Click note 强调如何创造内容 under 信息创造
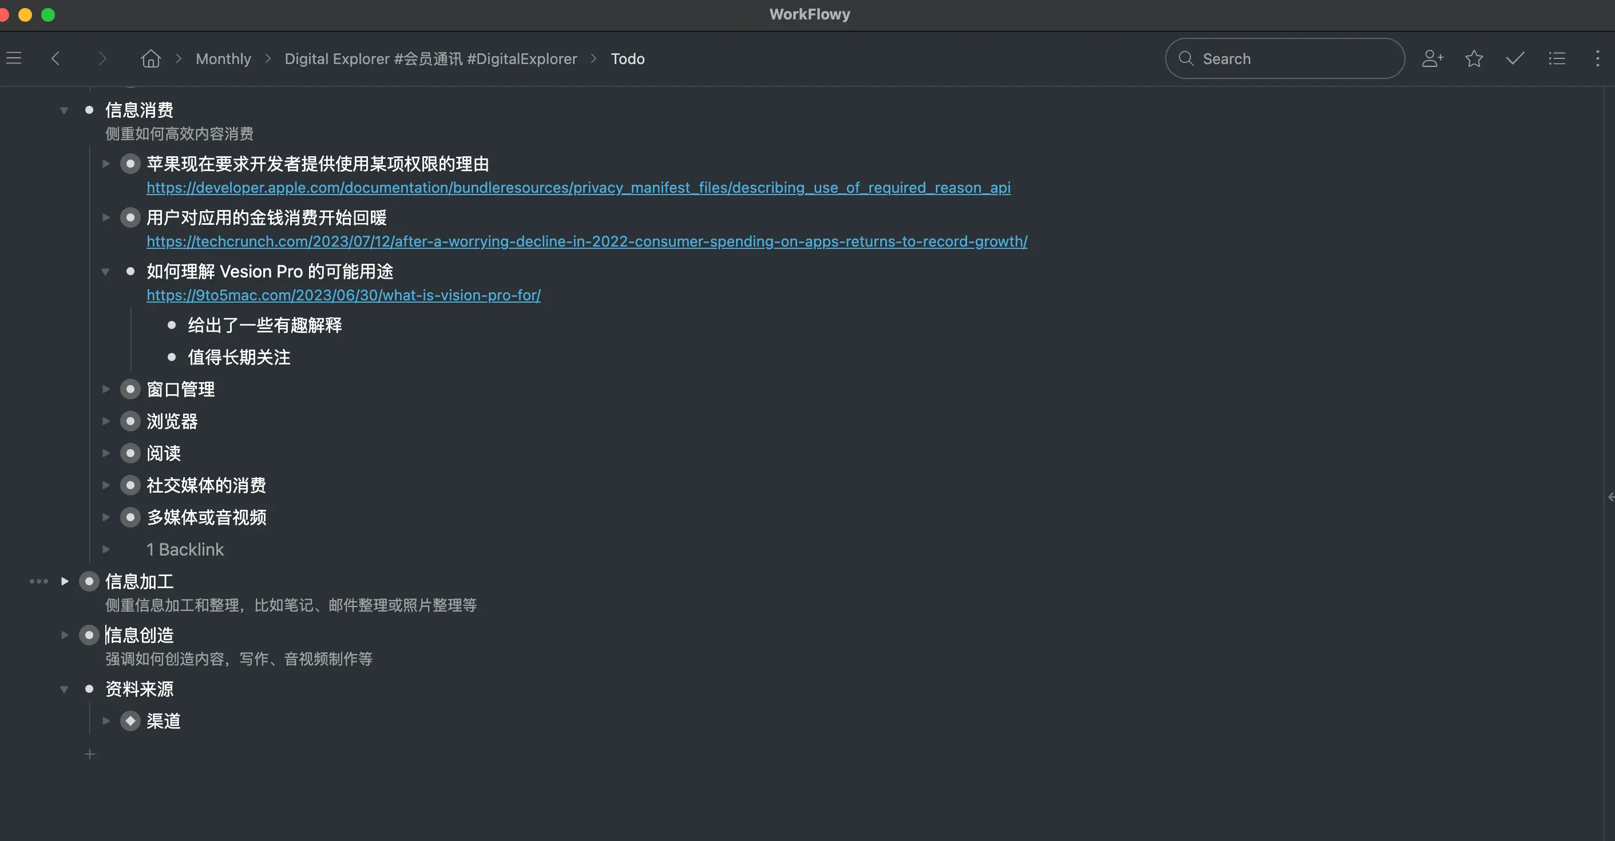Screen dimensions: 1615x841 (x=239, y=659)
